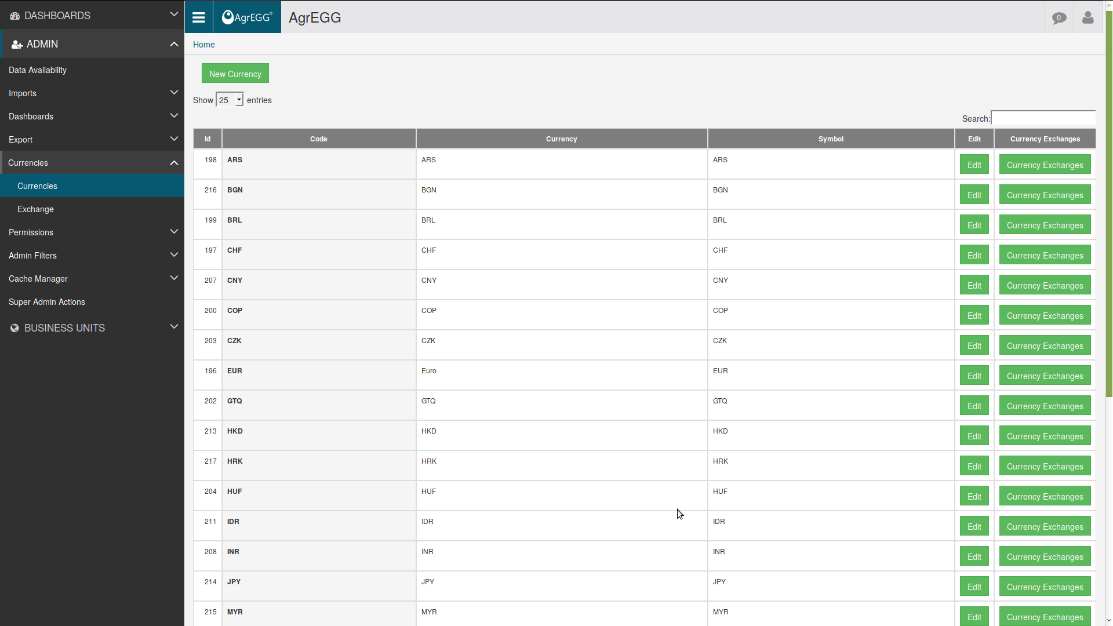
Task: Open Super Admin Actions
Action: tap(92, 302)
